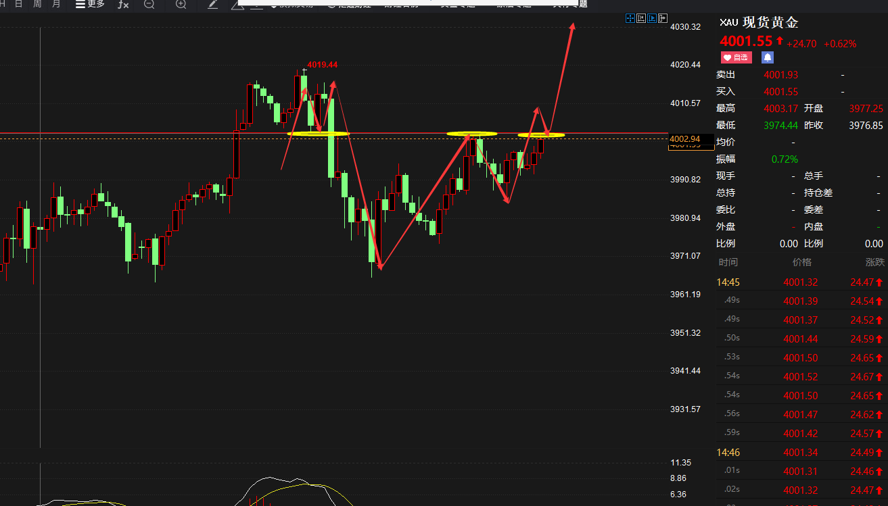This screenshot has width=888, height=506.
Task: Click the 4030.32 price axis label
Action: tap(685, 27)
